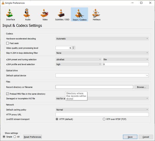The height and width of the screenshot is (141, 155).
Task: Click the VLC cone icon in the title bar
Action: point(3,3)
